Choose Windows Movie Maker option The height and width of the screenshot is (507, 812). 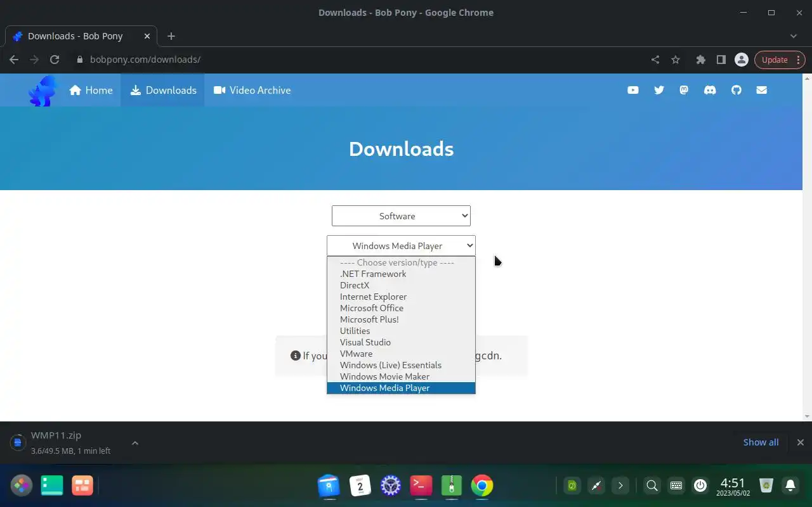click(401, 376)
